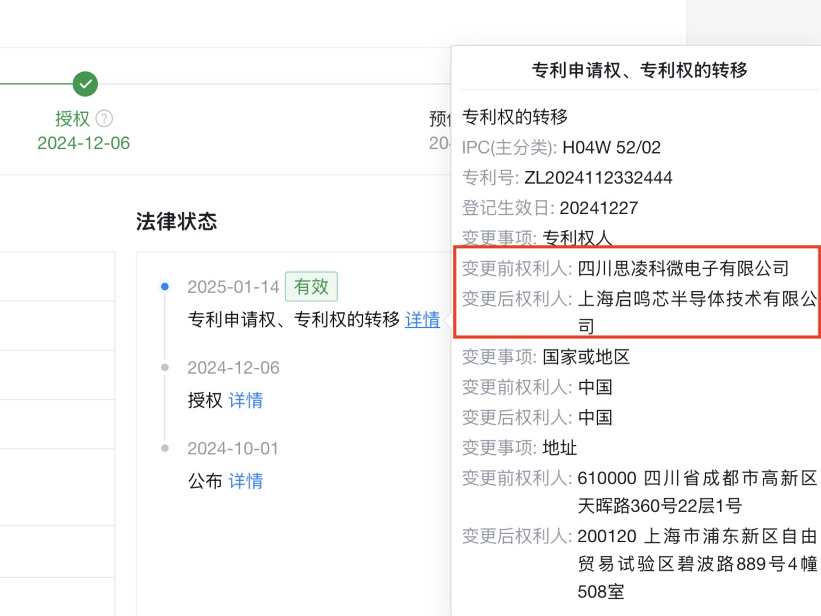The width and height of the screenshot is (821, 616).
Task: Click the 法律状态 section heading
Action: pos(176,222)
